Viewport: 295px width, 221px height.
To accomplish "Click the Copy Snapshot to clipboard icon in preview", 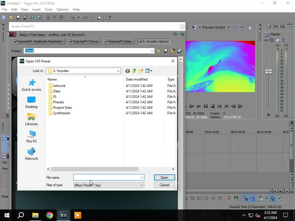I will (x=249, y=27).
